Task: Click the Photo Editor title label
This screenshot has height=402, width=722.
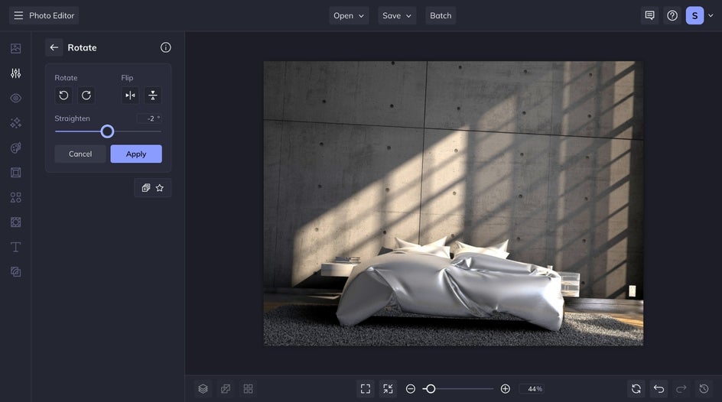Action: [x=51, y=15]
